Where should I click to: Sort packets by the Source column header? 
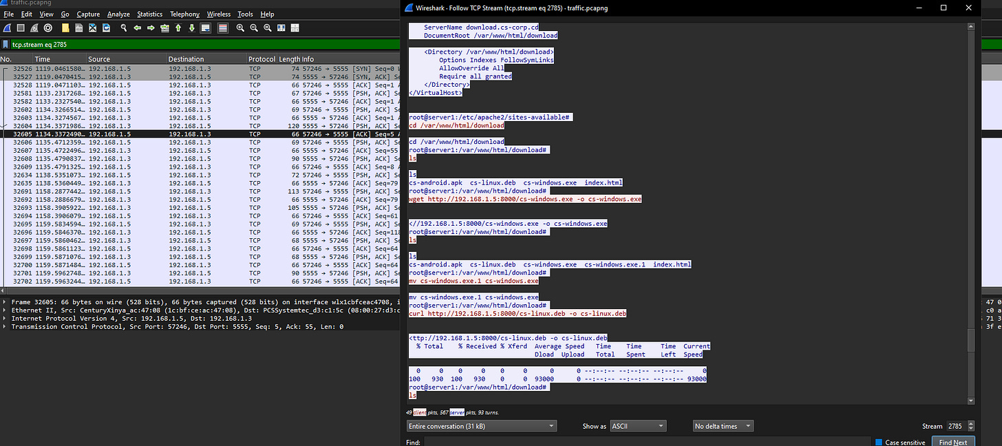click(127, 59)
